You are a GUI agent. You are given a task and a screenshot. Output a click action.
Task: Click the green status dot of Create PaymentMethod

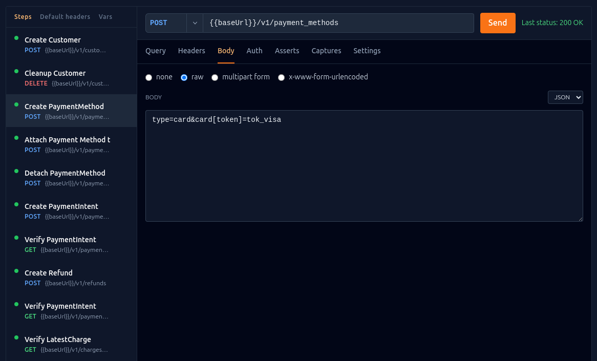pyautogui.click(x=16, y=105)
